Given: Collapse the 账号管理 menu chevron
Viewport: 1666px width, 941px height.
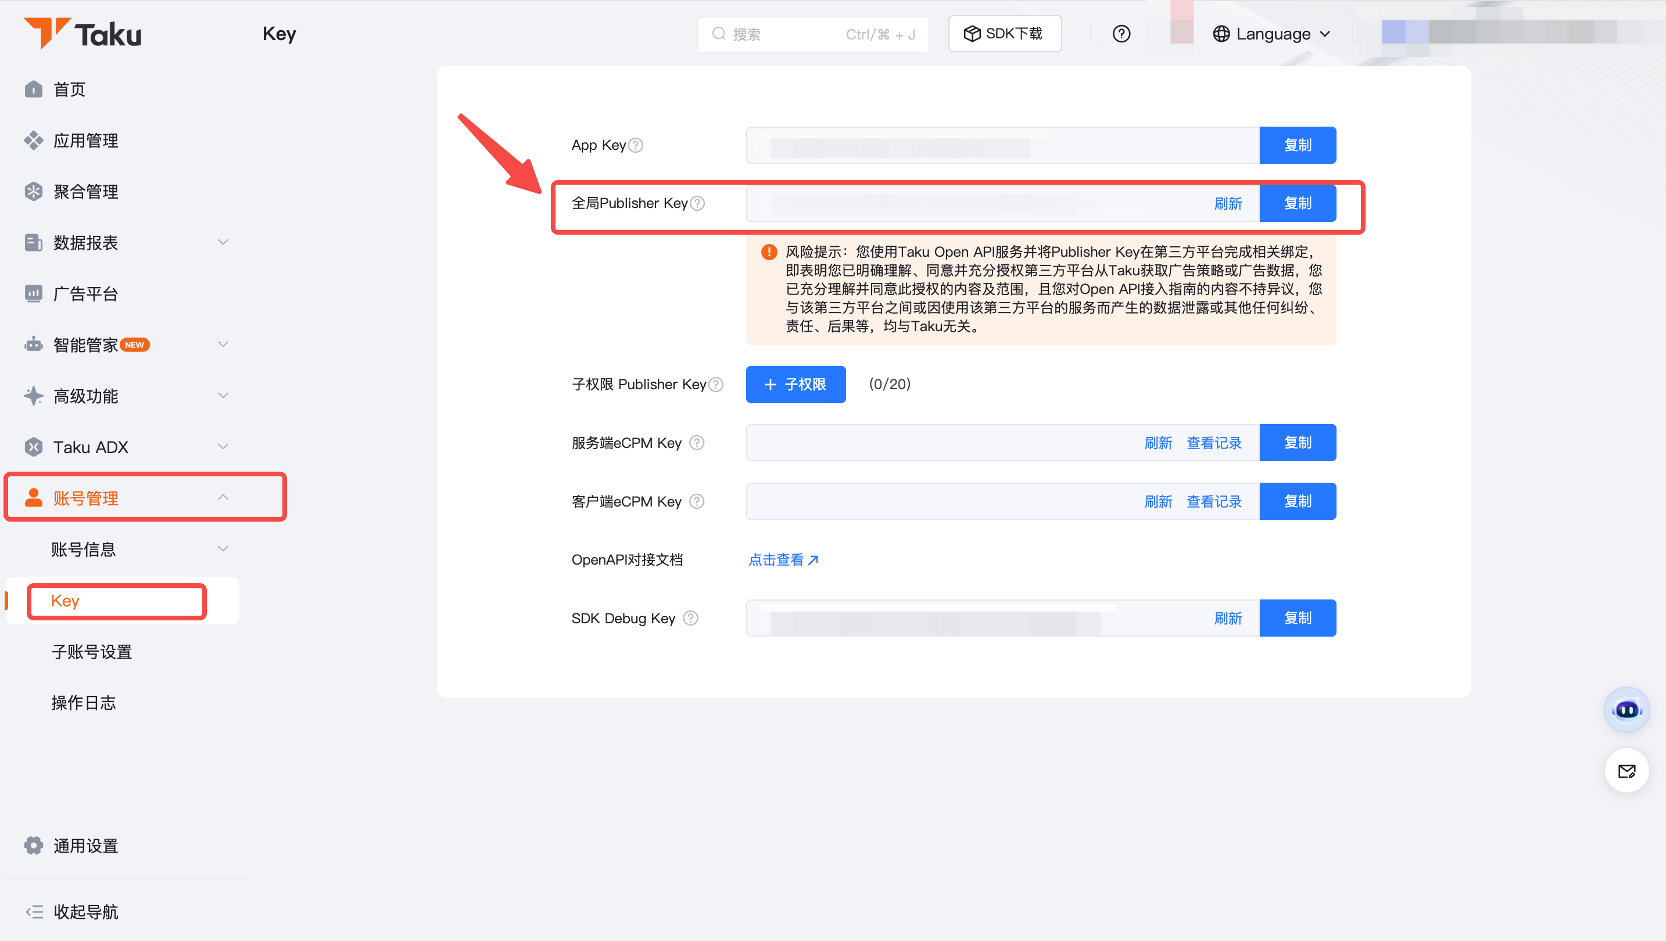Looking at the screenshot, I should click(223, 498).
